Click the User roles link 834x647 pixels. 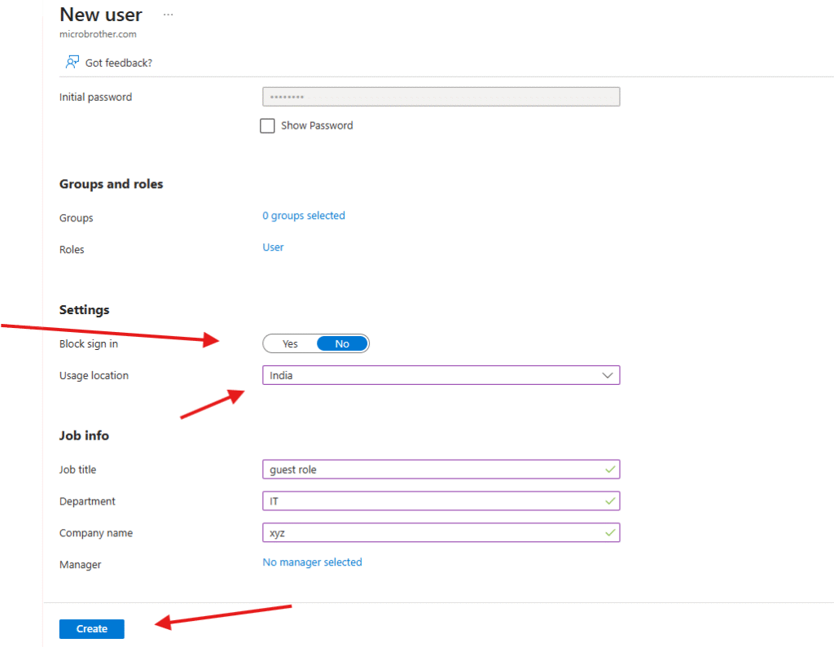pos(273,247)
